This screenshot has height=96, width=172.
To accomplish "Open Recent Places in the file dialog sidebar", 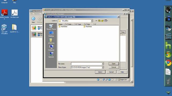I will click(x=51, y=27).
